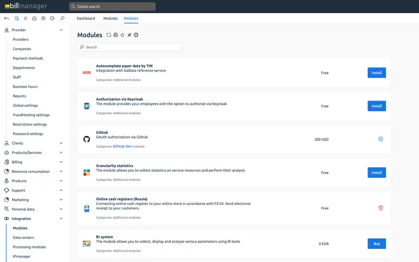Click the BI system module icon
Screen dimensions: 419x262
point(86,244)
